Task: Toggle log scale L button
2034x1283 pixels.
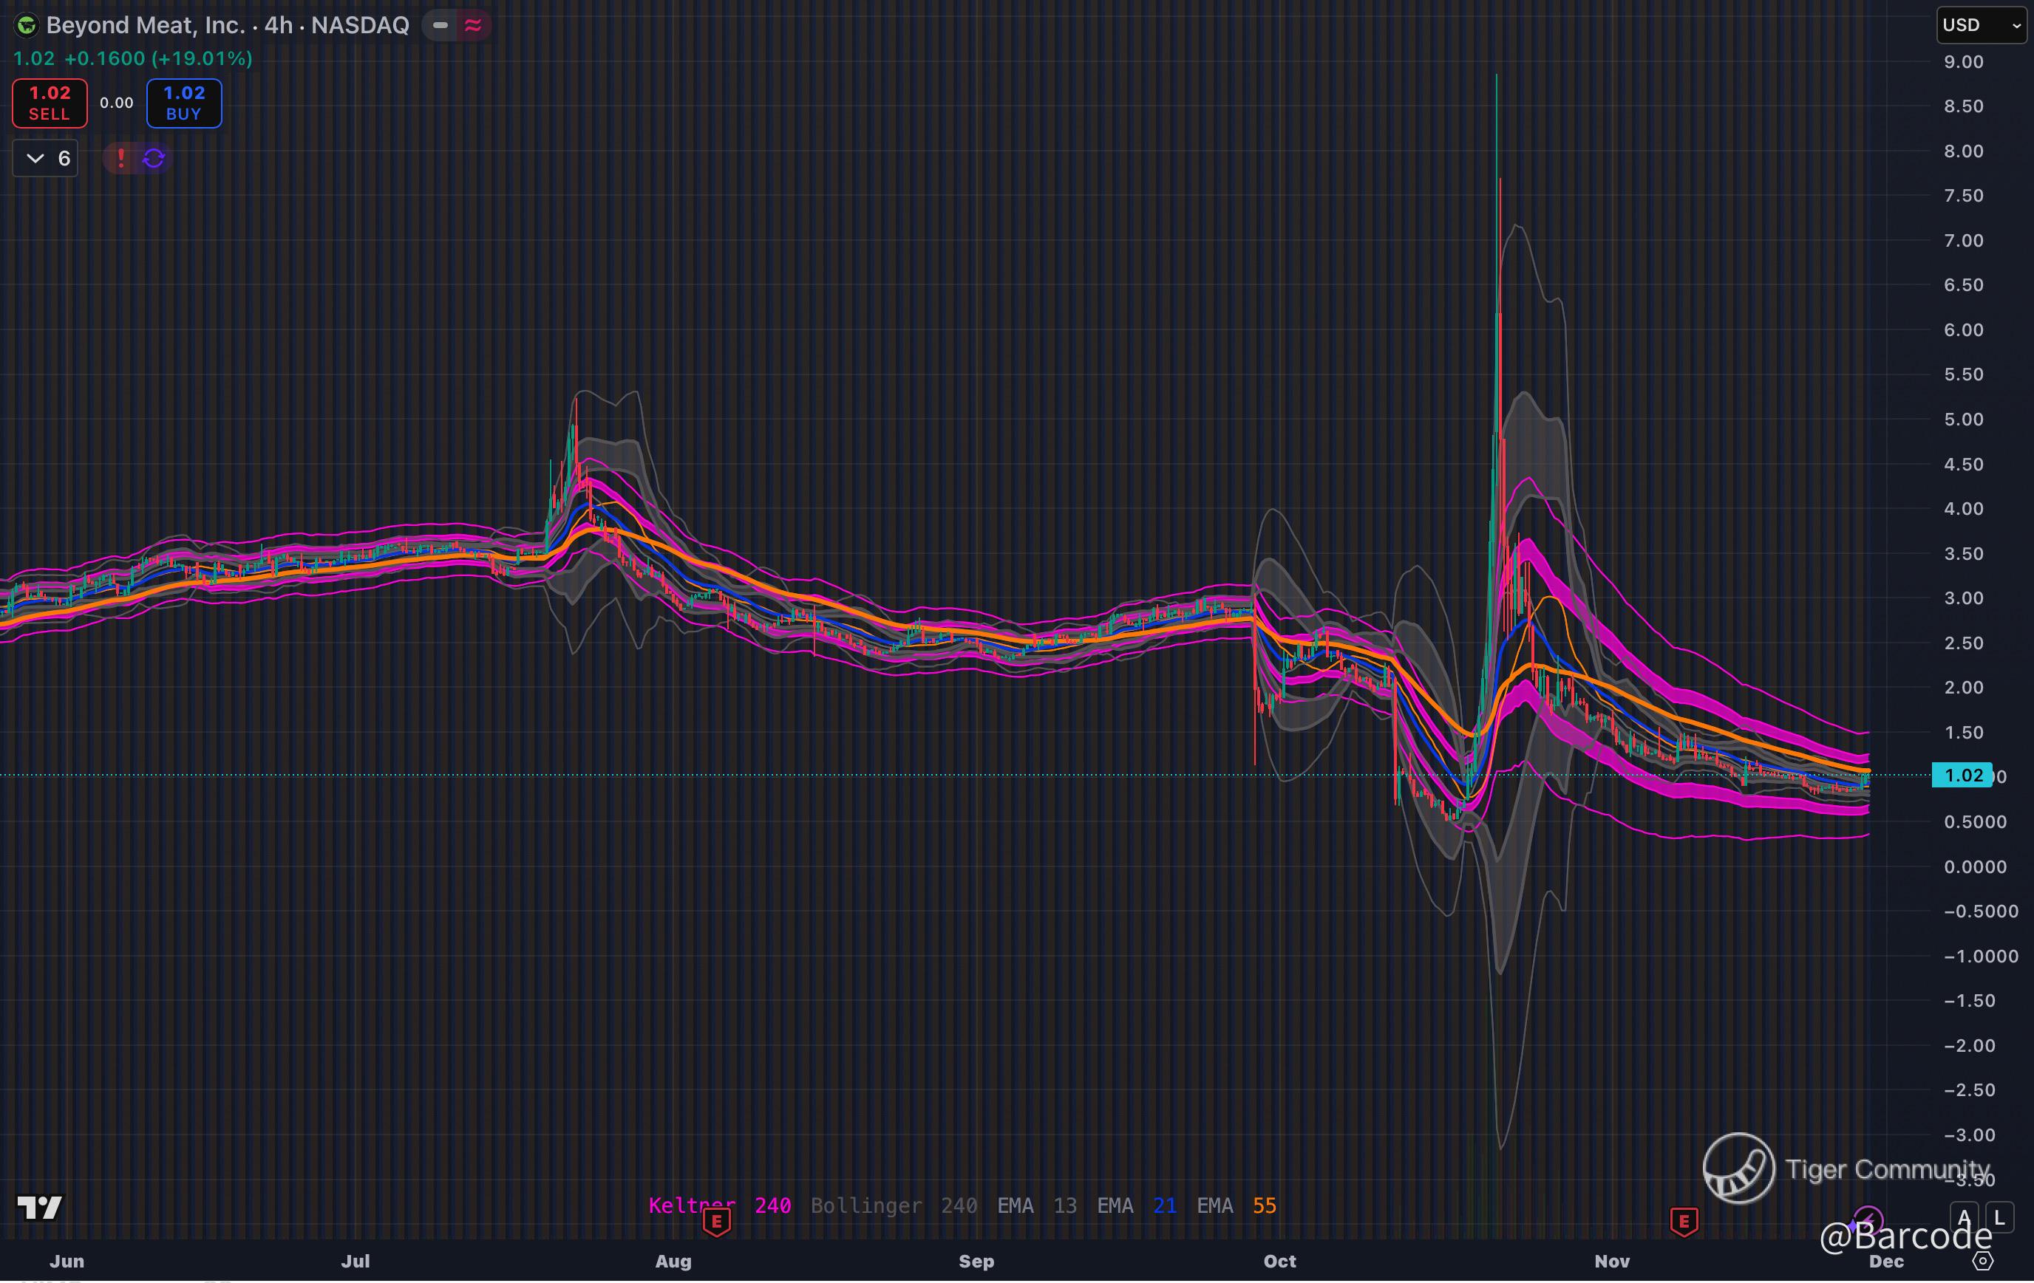Action: [1999, 1218]
